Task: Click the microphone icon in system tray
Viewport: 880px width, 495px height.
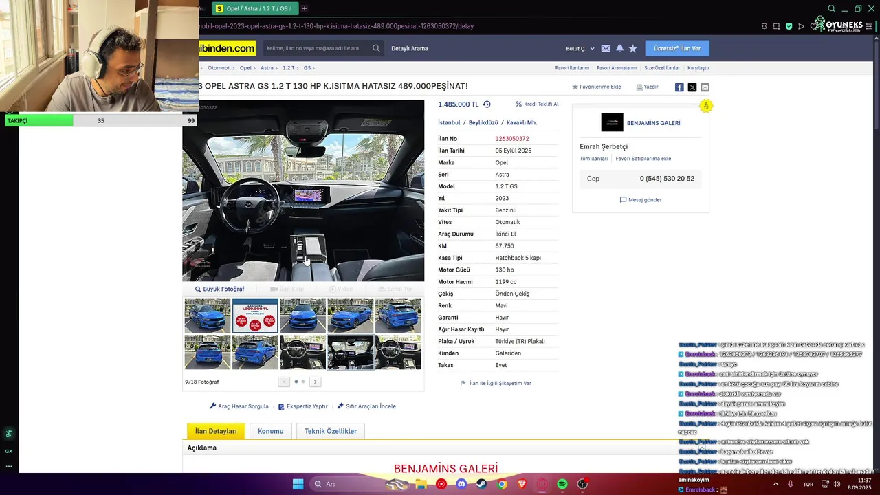Action: click(x=791, y=484)
